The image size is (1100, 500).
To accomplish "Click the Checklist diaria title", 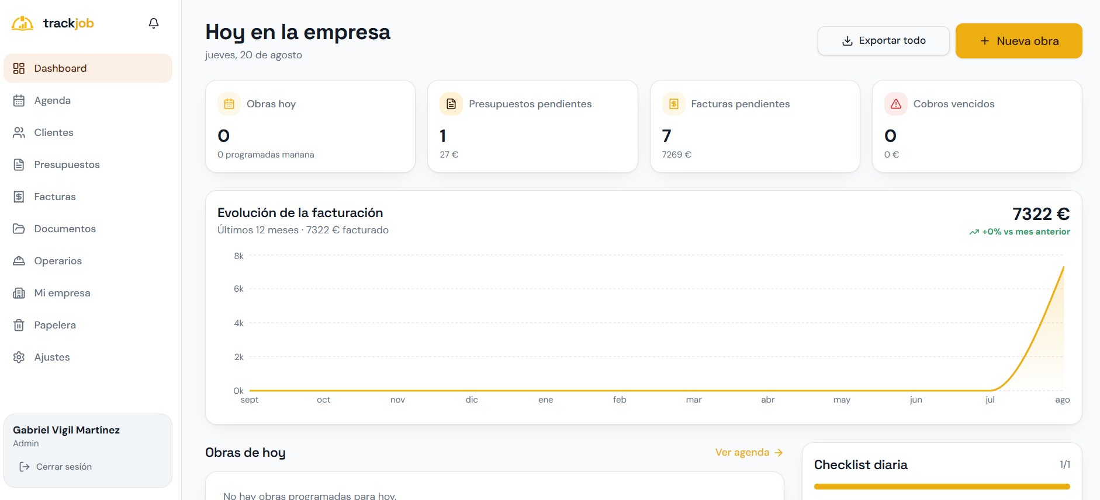I will coord(861,465).
